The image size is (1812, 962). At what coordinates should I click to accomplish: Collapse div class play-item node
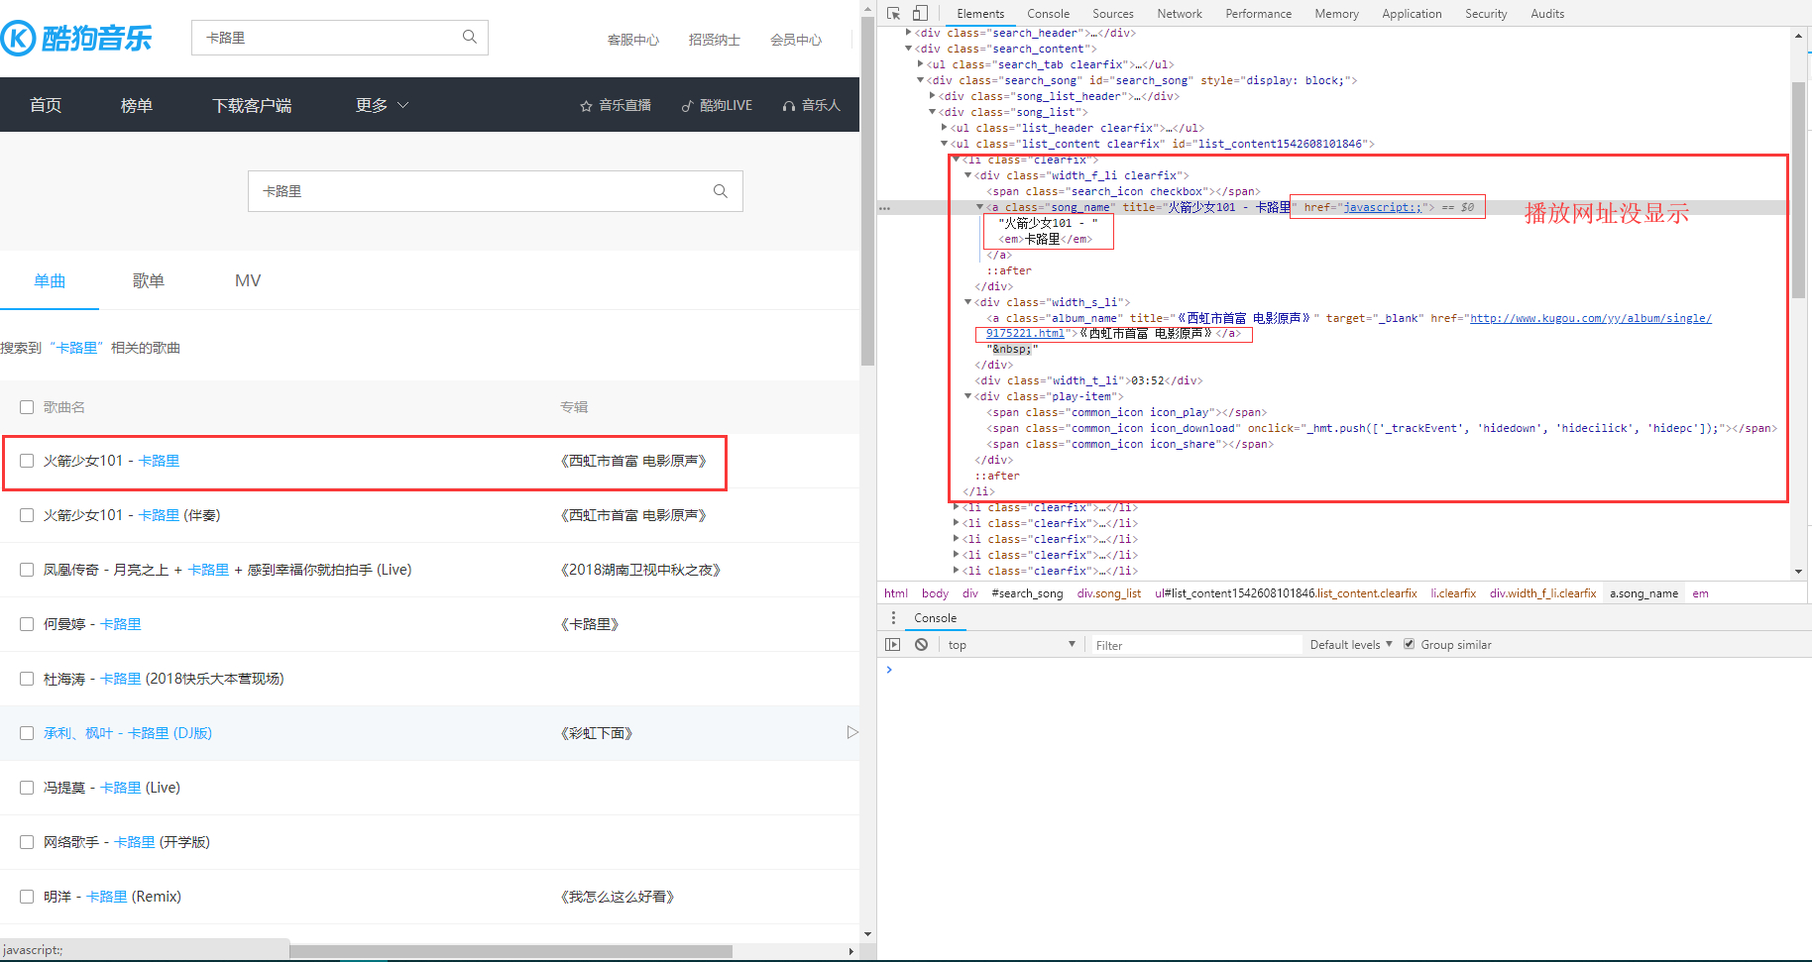(x=967, y=396)
